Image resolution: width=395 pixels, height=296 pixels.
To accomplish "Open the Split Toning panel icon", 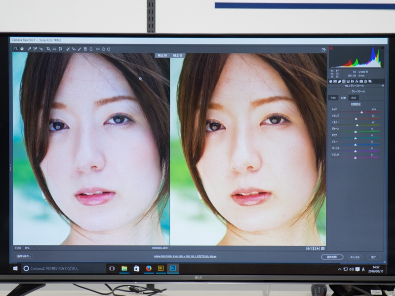I will tap(348, 81).
